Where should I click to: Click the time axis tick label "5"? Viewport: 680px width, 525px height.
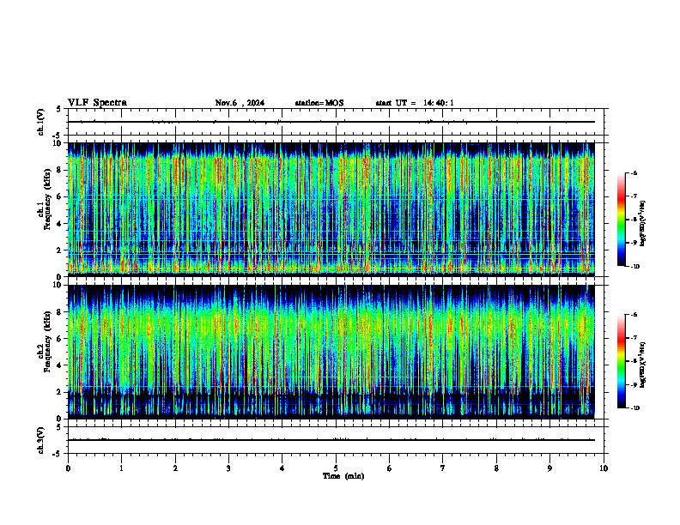tap(336, 468)
